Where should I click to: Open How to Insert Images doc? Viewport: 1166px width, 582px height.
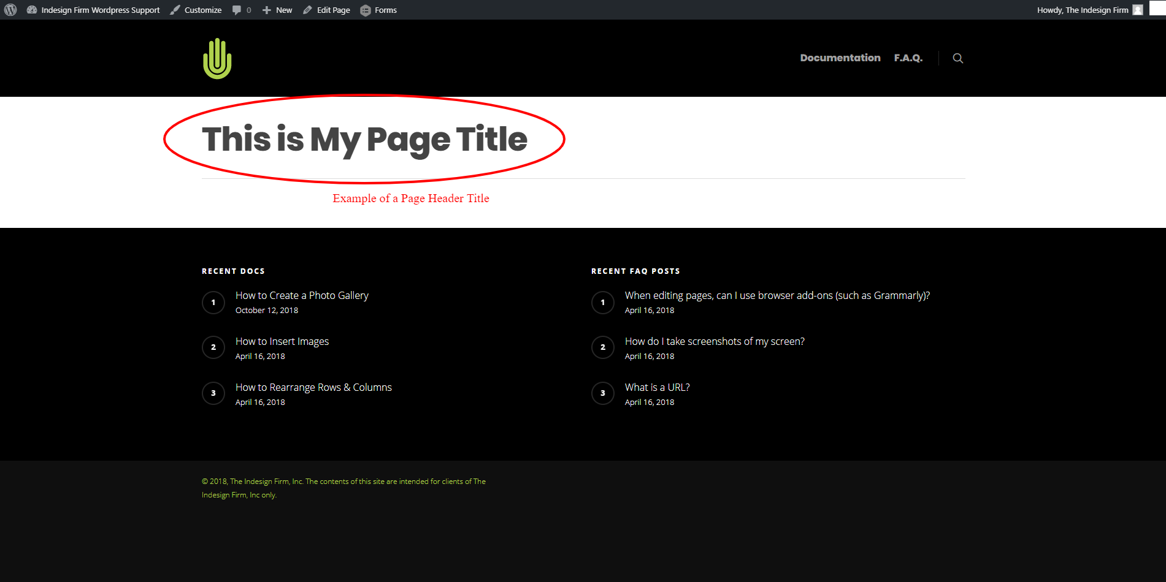point(282,341)
